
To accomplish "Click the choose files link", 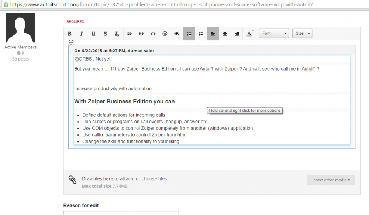I will click(156, 179).
